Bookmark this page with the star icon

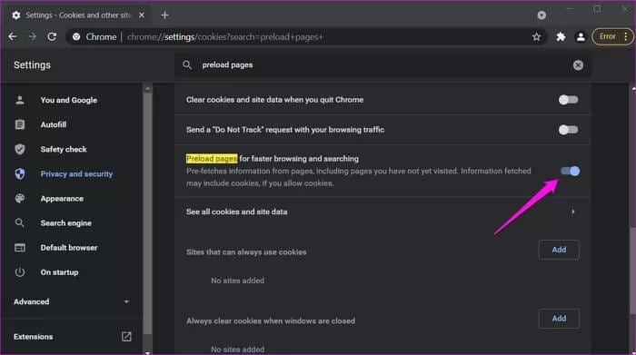[536, 37]
